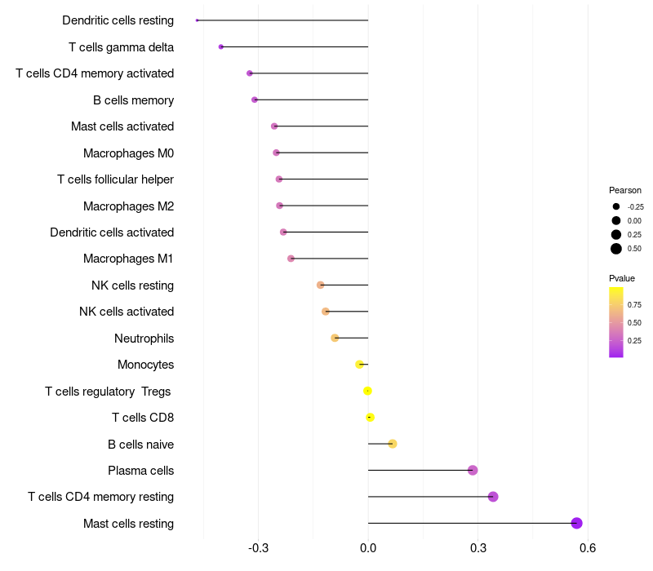Viewport: 653px width, 571px height.
Task: Select the T cells CD4 memory resting dot
Action: [493, 497]
